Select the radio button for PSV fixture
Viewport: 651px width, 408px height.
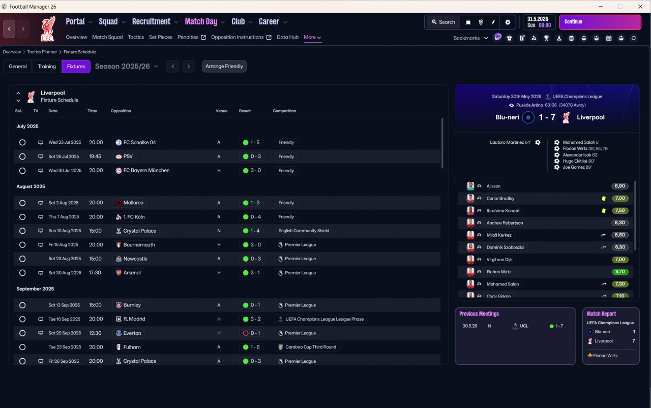tap(22, 156)
